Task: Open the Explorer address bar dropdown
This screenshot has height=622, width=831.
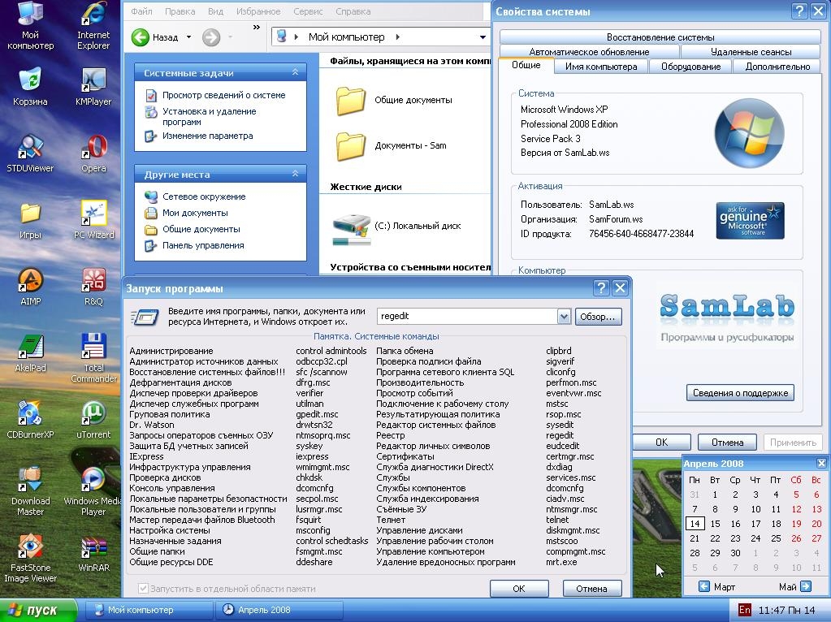Action: point(483,37)
